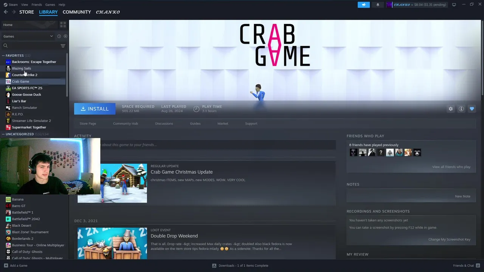Click the library search magnifier icon

pyautogui.click(x=5, y=46)
